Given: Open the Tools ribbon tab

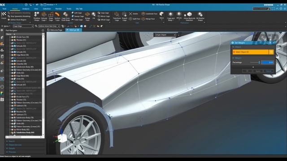Looking at the screenshot, I should pos(69,9).
